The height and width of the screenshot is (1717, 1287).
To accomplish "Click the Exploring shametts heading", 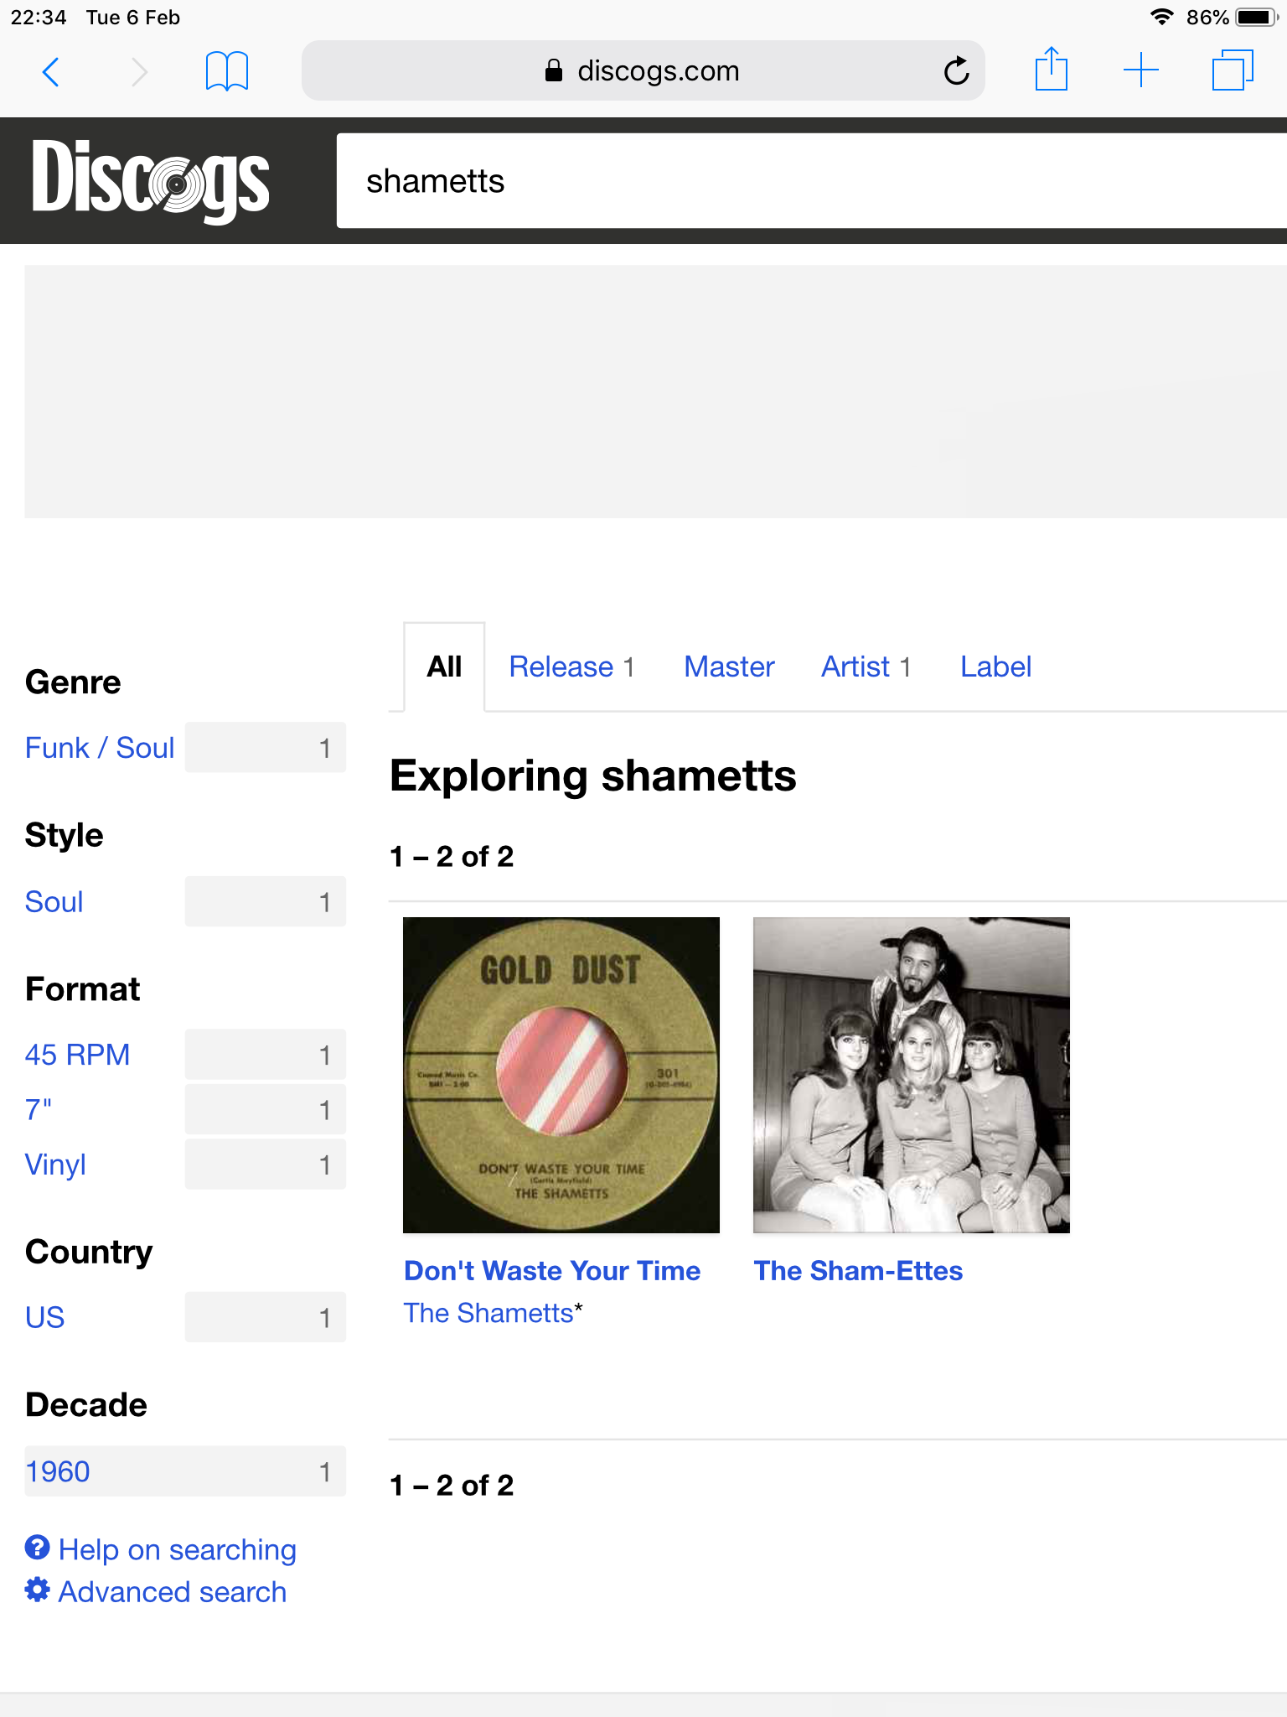I will click(x=593, y=776).
